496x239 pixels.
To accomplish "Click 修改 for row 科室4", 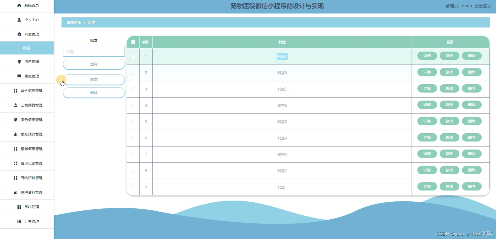I will [449, 138].
